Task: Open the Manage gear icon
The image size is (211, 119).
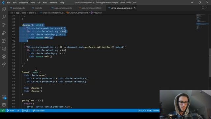Action: click(x=4, y=105)
